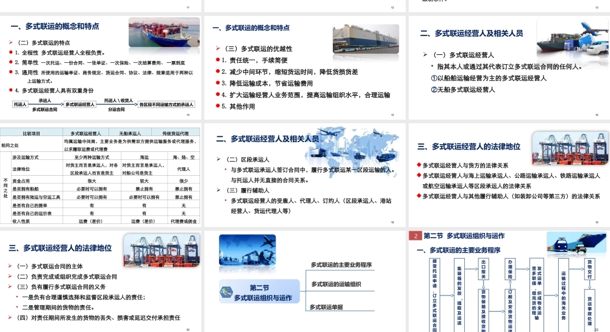Viewport: 610px width, 332px height.
Task: Click the 货物交付 box in the flowchart
Action: coord(590,269)
